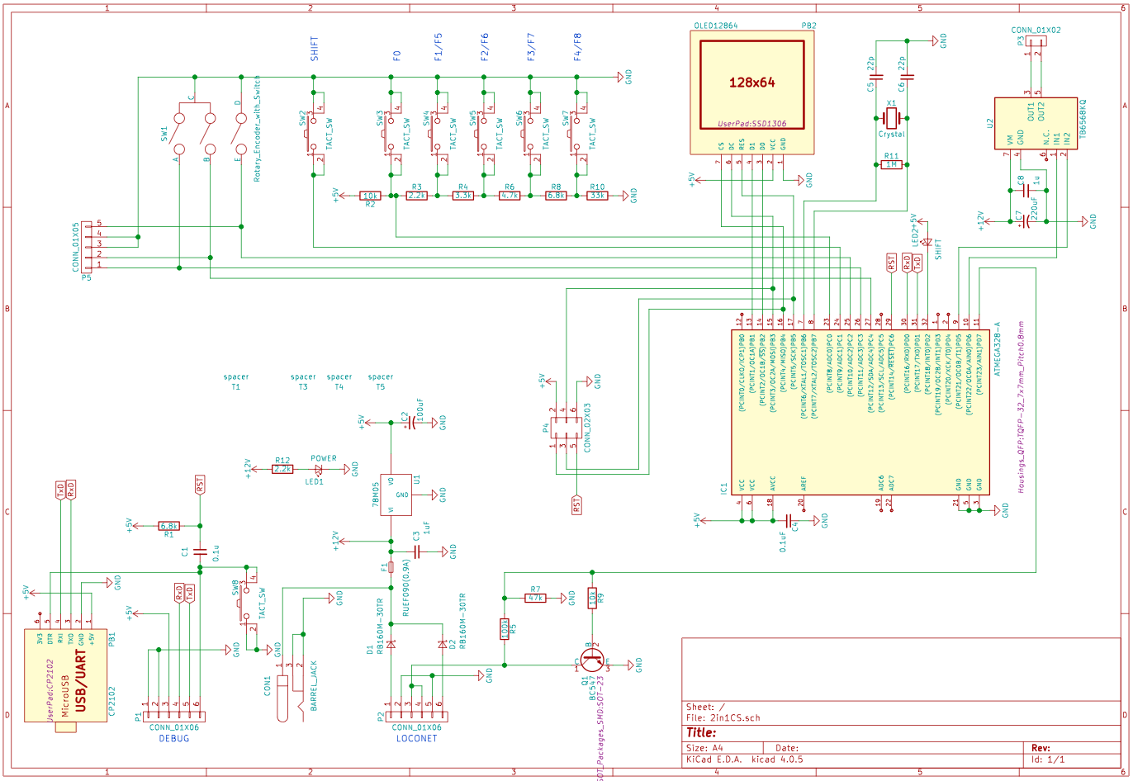This screenshot has height=781, width=1133.
Task: Select resistor R1 6.8k
Action: [x=168, y=525]
